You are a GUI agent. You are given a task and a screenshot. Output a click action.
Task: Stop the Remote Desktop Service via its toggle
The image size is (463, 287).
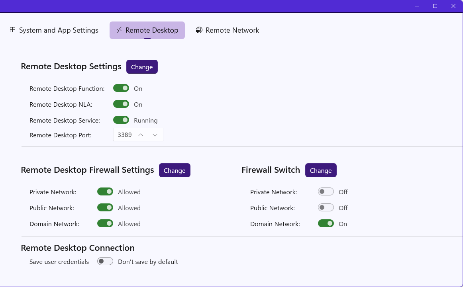coord(121,120)
